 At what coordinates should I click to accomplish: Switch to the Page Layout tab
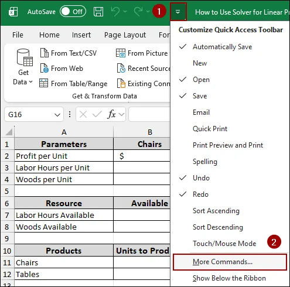point(125,35)
